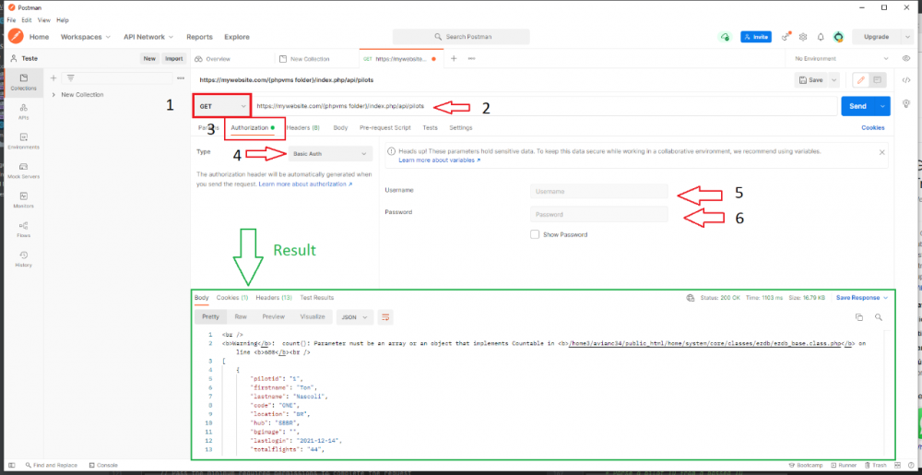
Task: Open the Settings gear icon in header
Action: click(x=803, y=37)
